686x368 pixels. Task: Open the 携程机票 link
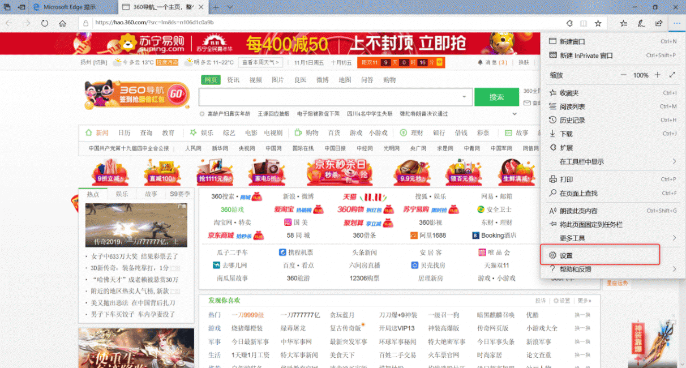coord(296,252)
